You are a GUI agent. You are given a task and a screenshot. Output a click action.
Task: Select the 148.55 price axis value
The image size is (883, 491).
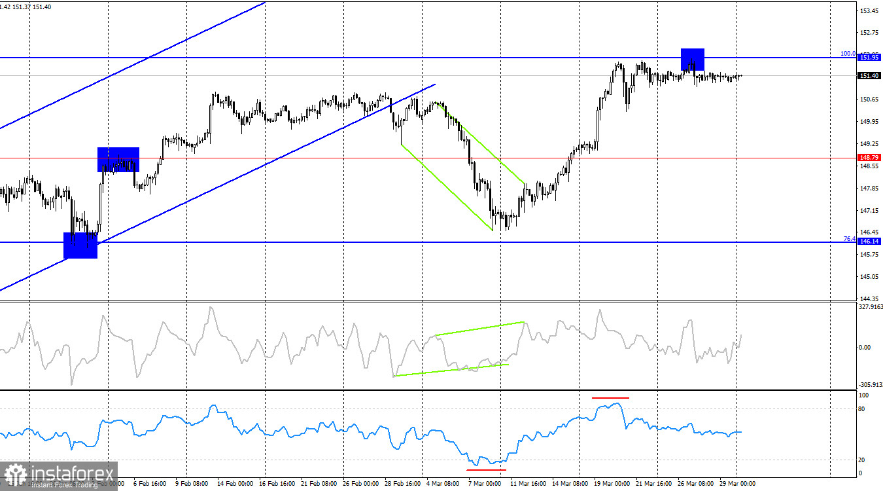(869, 166)
